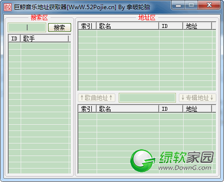Viewport: 224px width, 182px height.
Task: Sort lower table by 索引 column header
Action: pyautogui.click(x=87, y=109)
